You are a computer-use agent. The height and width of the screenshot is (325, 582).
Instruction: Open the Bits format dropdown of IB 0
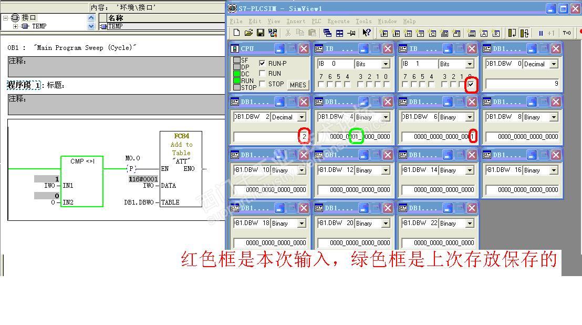click(386, 64)
